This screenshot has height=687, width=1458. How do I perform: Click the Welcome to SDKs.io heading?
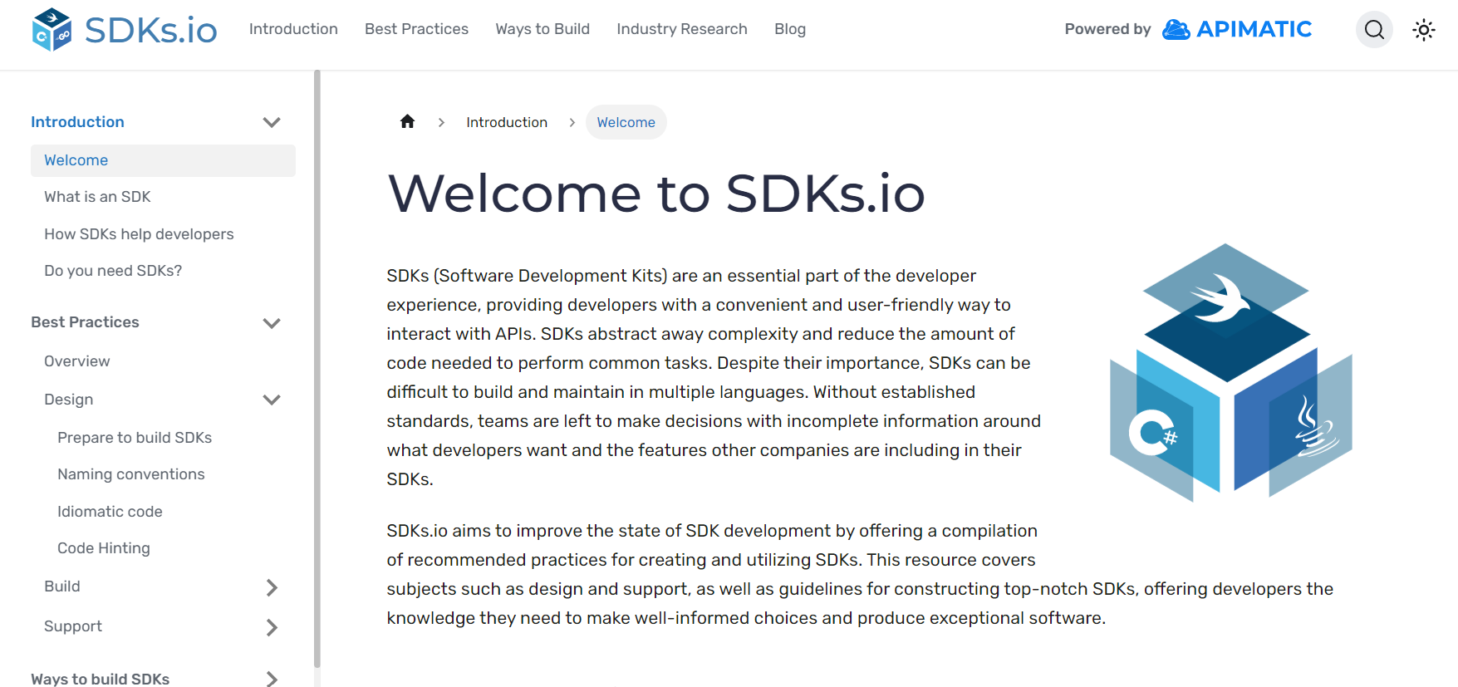[x=656, y=194]
